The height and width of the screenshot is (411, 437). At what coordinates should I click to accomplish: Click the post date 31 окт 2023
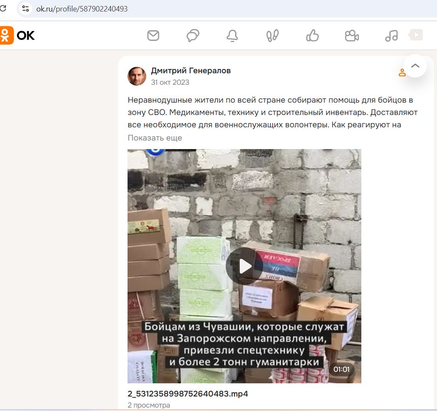pyautogui.click(x=170, y=82)
